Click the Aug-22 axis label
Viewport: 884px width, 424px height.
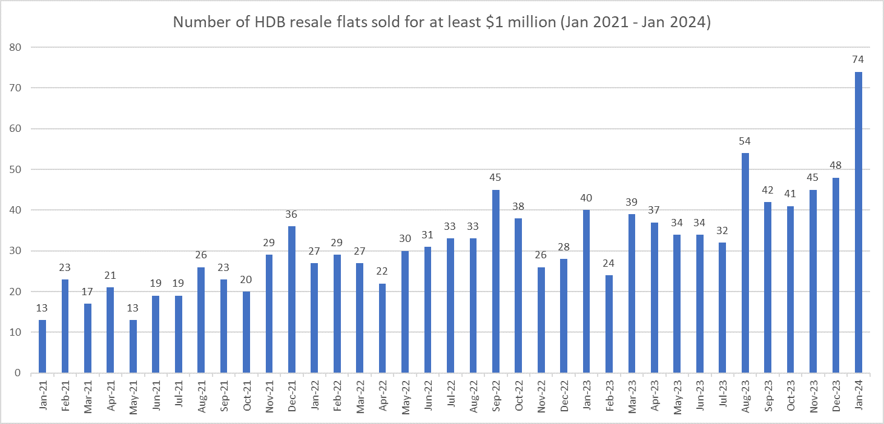click(x=473, y=396)
